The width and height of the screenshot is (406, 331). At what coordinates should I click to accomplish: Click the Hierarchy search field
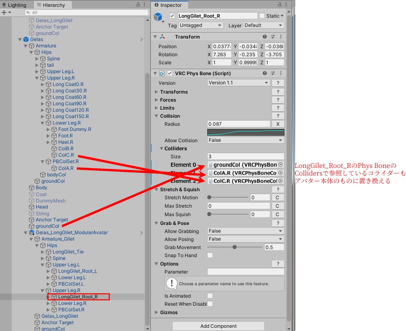87,12
